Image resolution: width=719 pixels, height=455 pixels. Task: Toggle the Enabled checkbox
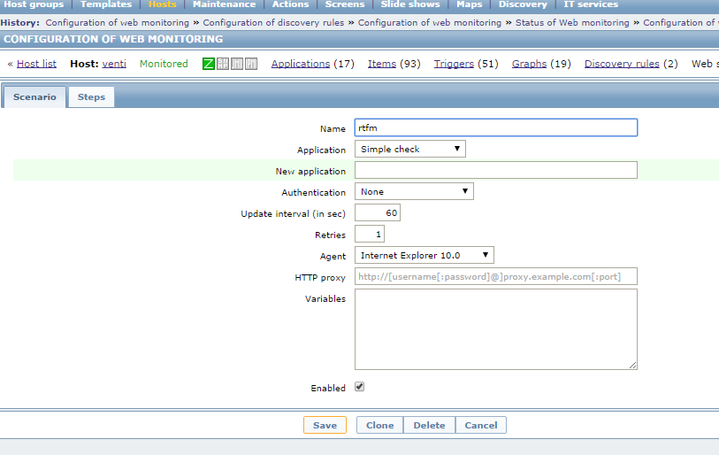(x=359, y=387)
